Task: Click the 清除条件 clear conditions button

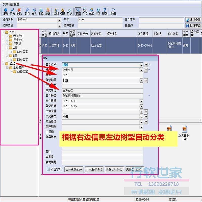Action: (193, 20)
